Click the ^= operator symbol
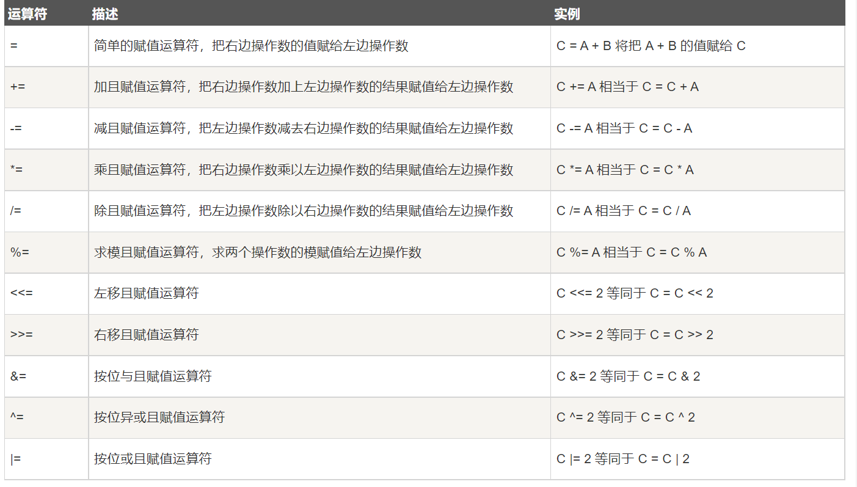The image size is (857, 487). 17,417
